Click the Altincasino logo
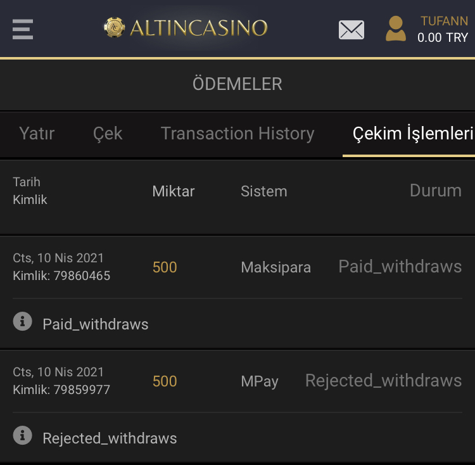Image resolution: width=475 pixels, height=465 pixels. 186,28
